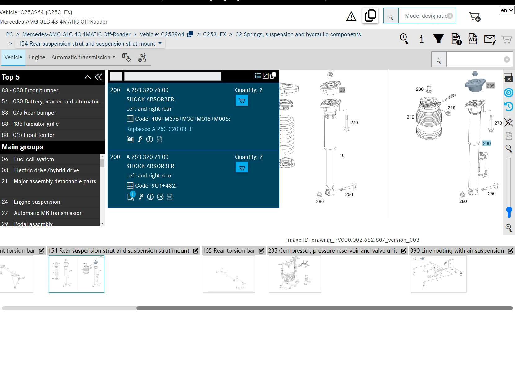Click the zoom-in magnifier in breadcrumb toolbar
This screenshot has height=374, width=515.
[x=404, y=39]
